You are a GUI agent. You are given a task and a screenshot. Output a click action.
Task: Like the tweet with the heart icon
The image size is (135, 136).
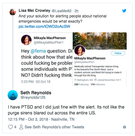10,127
